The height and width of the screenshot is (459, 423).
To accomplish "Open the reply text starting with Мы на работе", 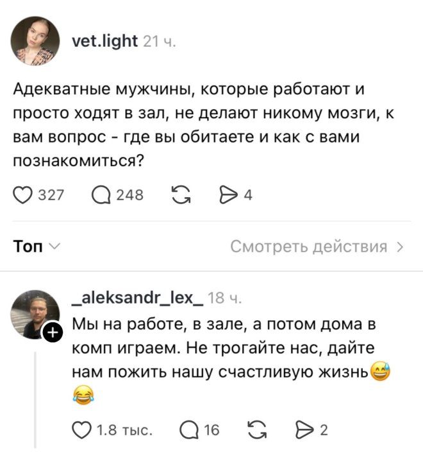I will [x=231, y=359].
